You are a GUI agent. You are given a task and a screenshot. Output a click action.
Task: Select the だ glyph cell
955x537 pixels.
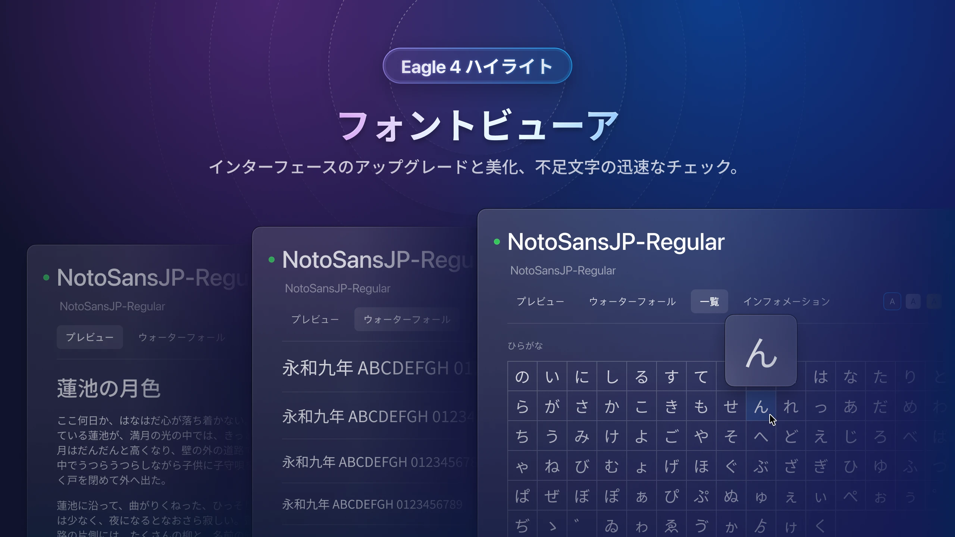[x=880, y=406]
